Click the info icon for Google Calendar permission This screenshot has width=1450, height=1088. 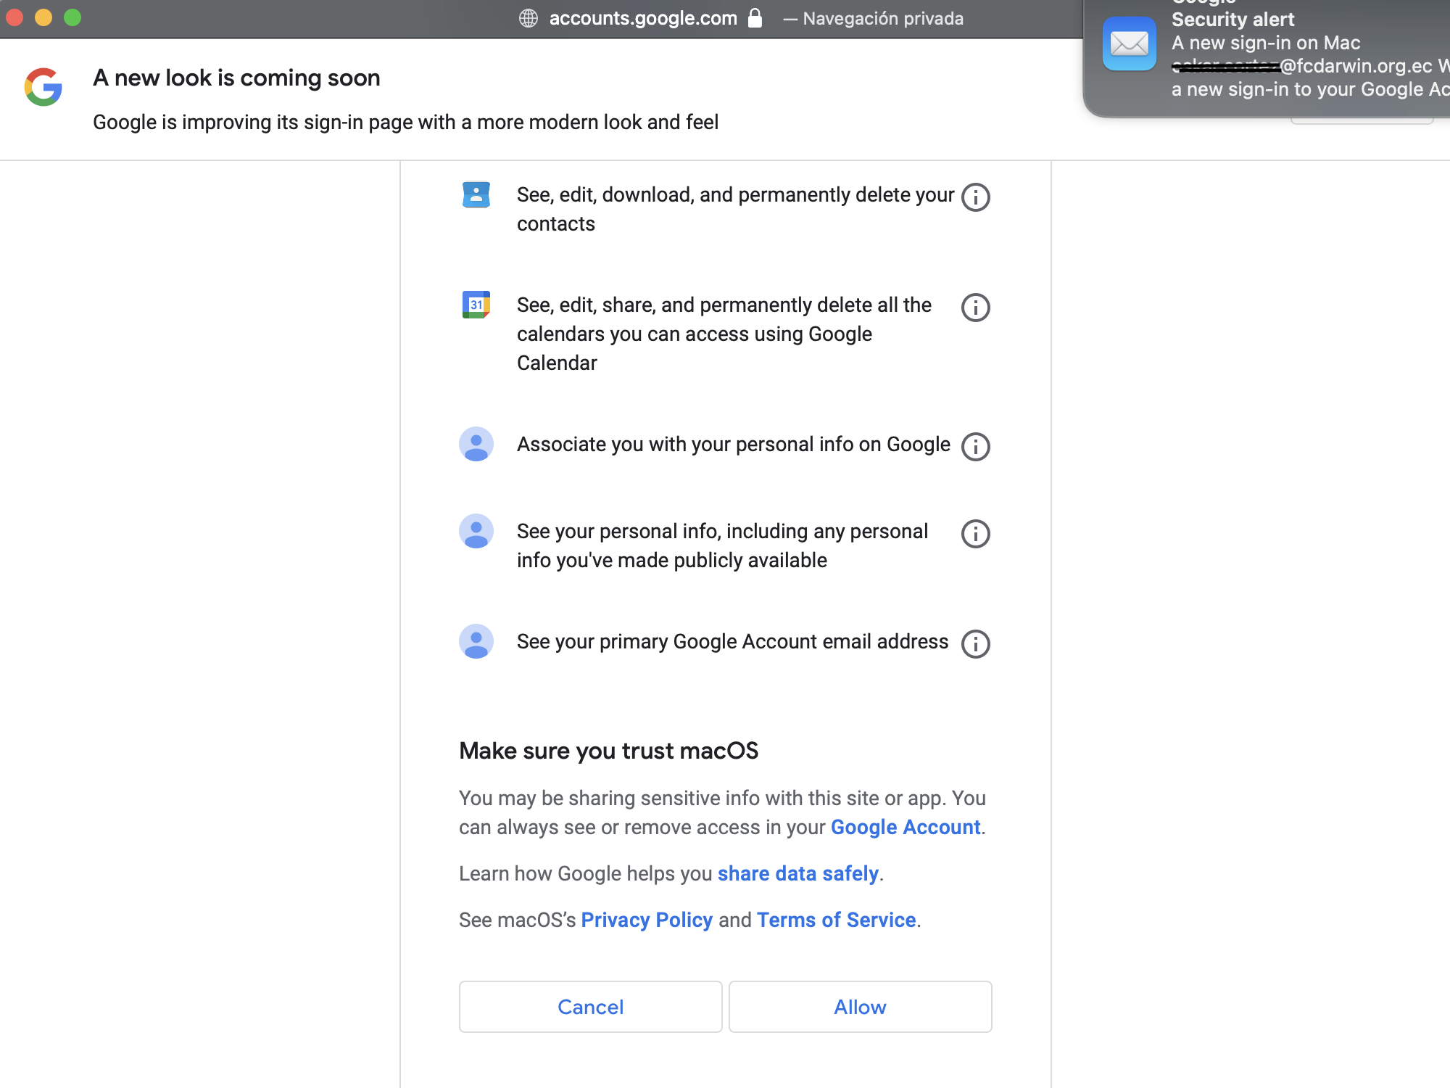tap(975, 308)
